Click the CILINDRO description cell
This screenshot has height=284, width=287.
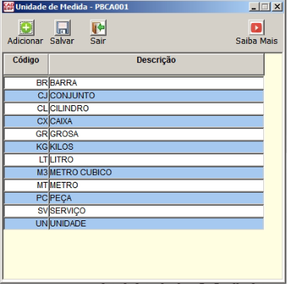pyautogui.click(x=157, y=108)
